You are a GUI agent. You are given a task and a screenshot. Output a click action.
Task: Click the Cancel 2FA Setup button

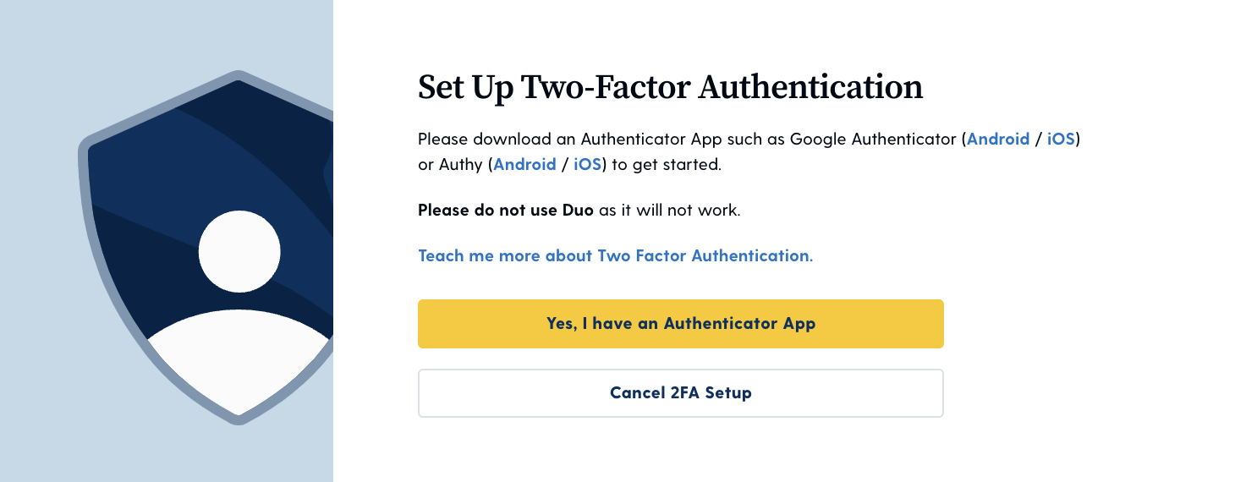pos(681,393)
